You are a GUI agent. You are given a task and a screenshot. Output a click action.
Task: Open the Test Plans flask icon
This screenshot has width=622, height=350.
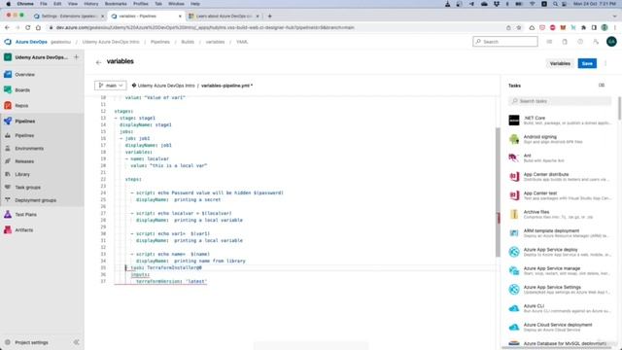click(8, 214)
